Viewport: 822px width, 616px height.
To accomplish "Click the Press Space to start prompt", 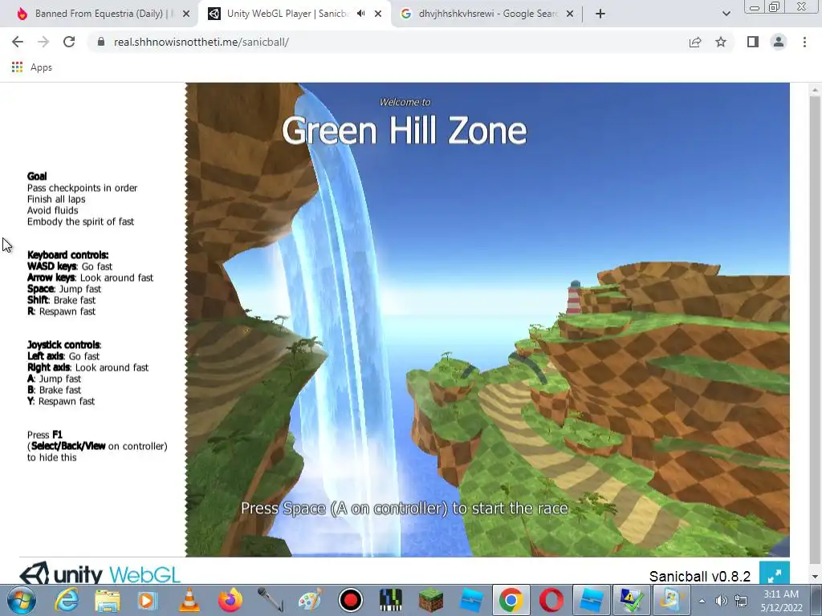I will click(x=405, y=508).
